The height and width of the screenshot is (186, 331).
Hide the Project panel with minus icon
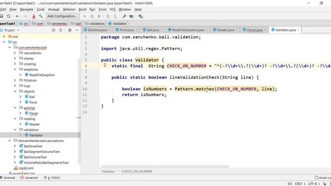point(77,30)
